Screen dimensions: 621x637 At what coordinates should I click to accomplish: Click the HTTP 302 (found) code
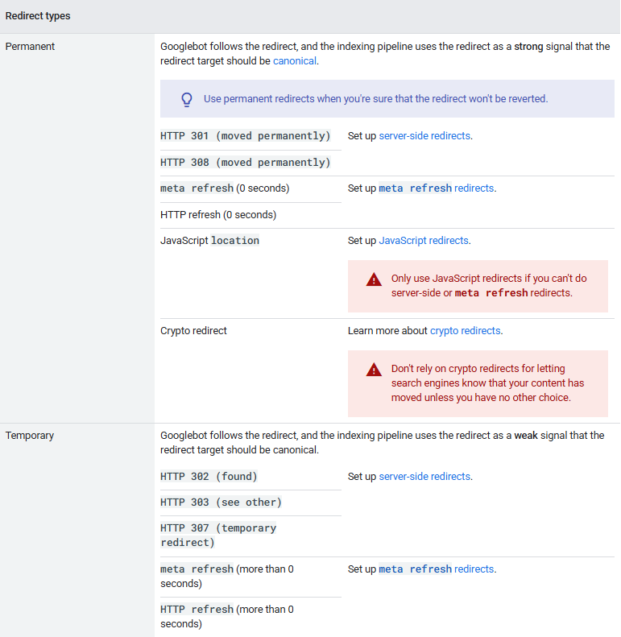coord(209,477)
